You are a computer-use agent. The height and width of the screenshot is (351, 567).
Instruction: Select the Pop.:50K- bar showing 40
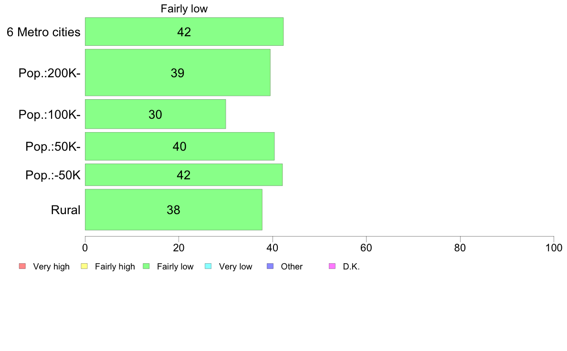180,146
